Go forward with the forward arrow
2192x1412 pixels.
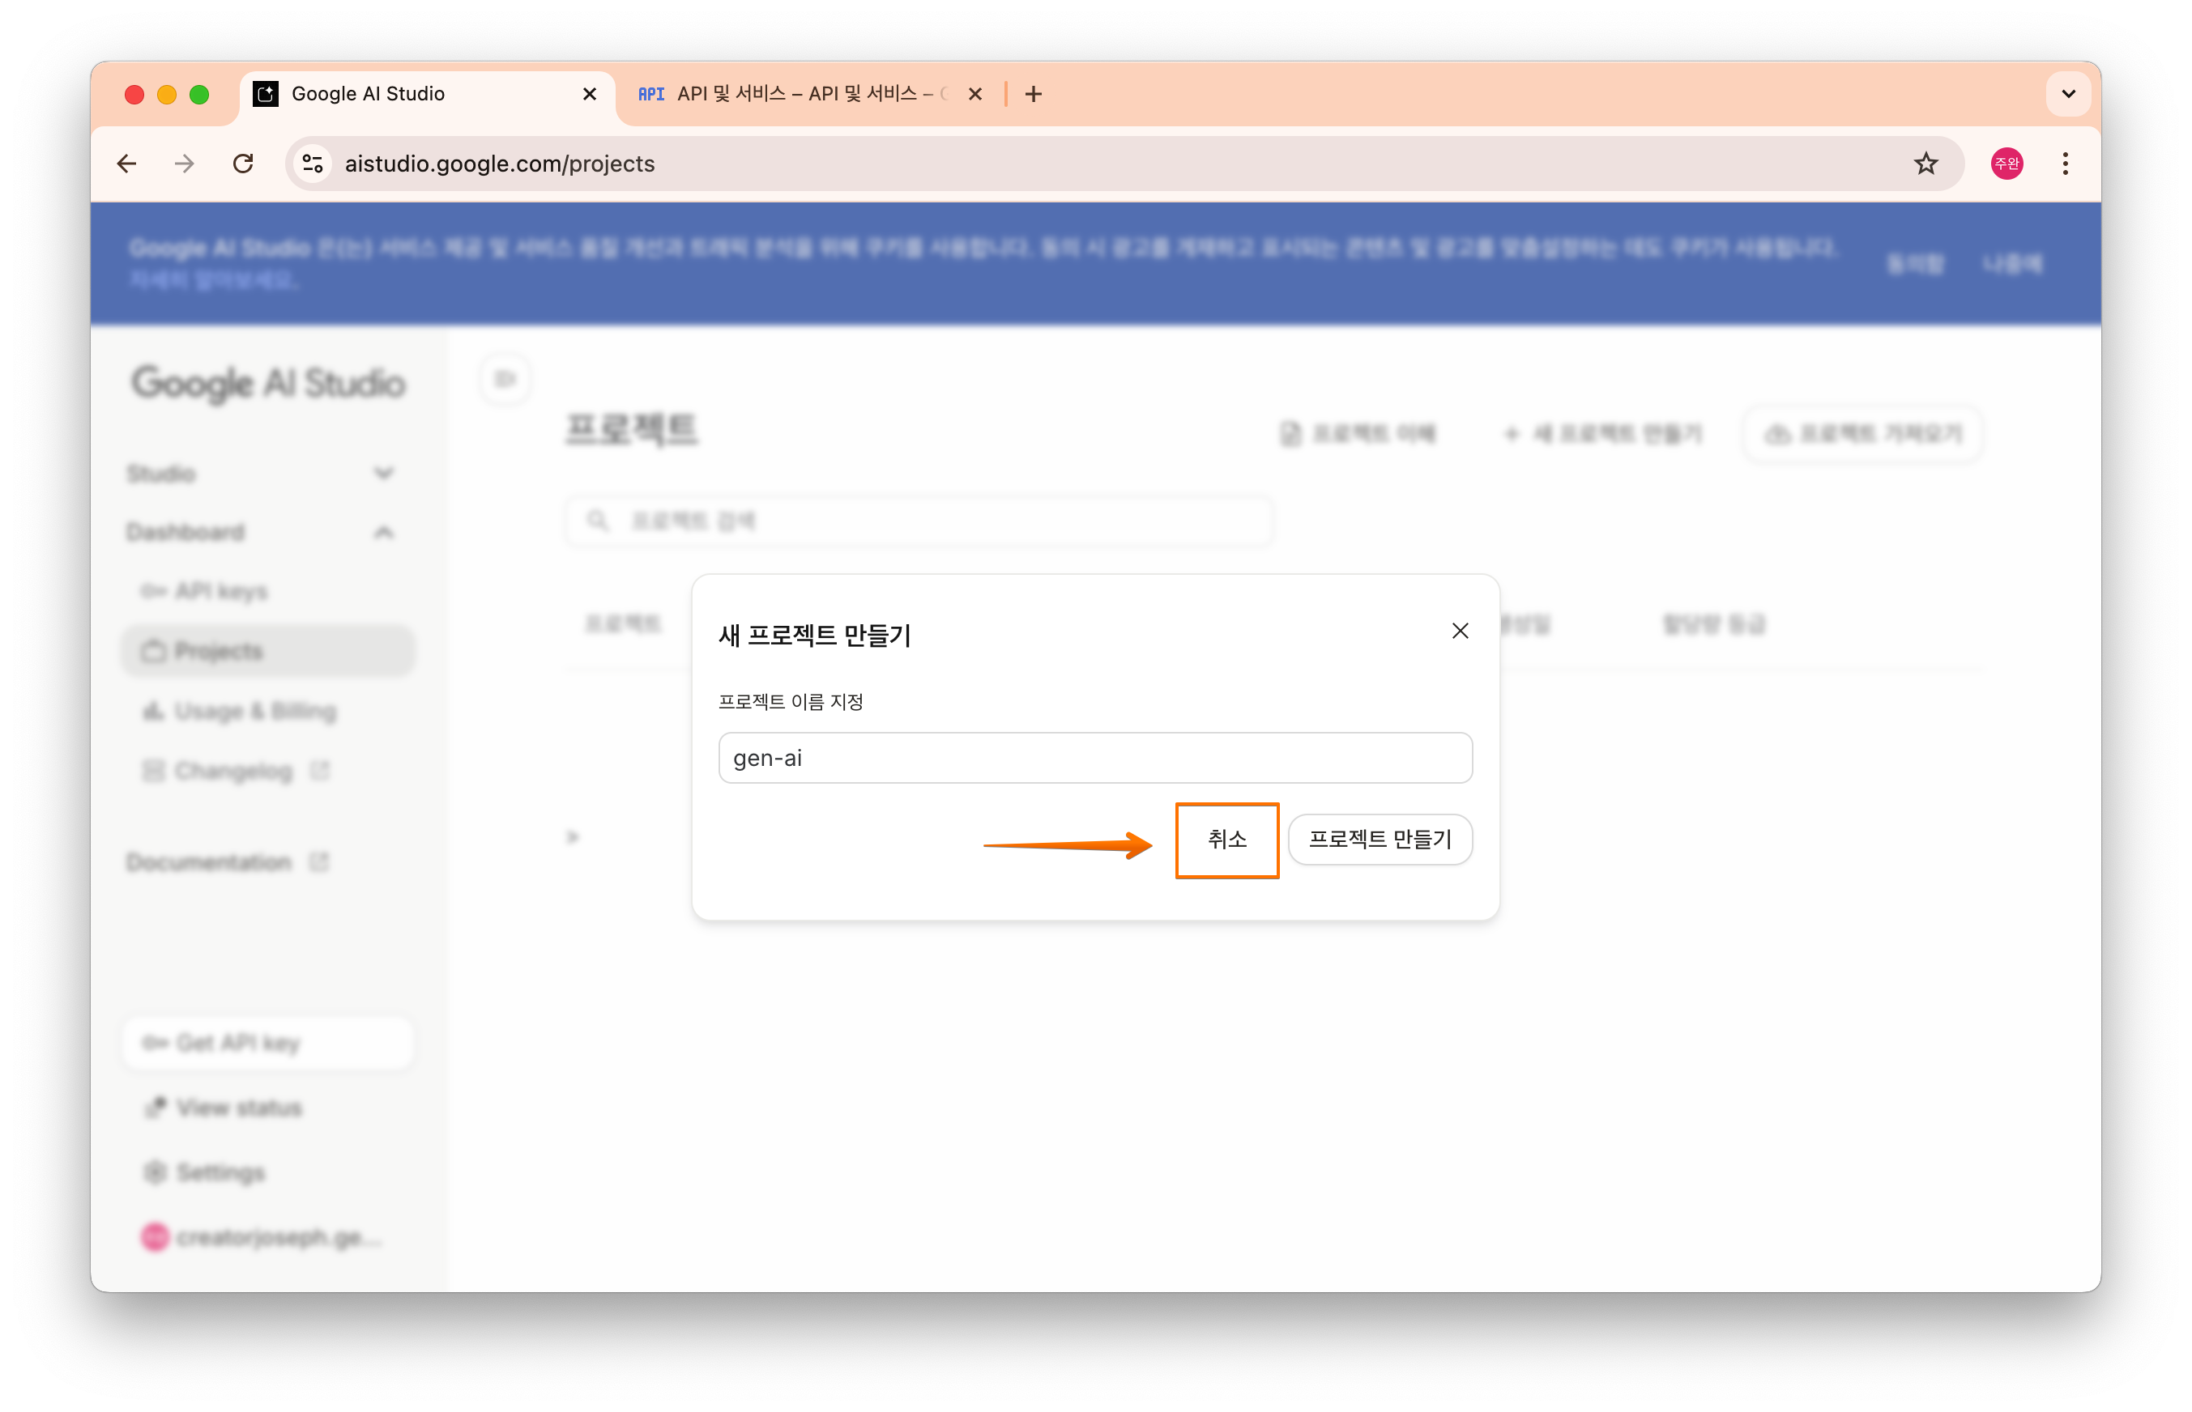(185, 164)
